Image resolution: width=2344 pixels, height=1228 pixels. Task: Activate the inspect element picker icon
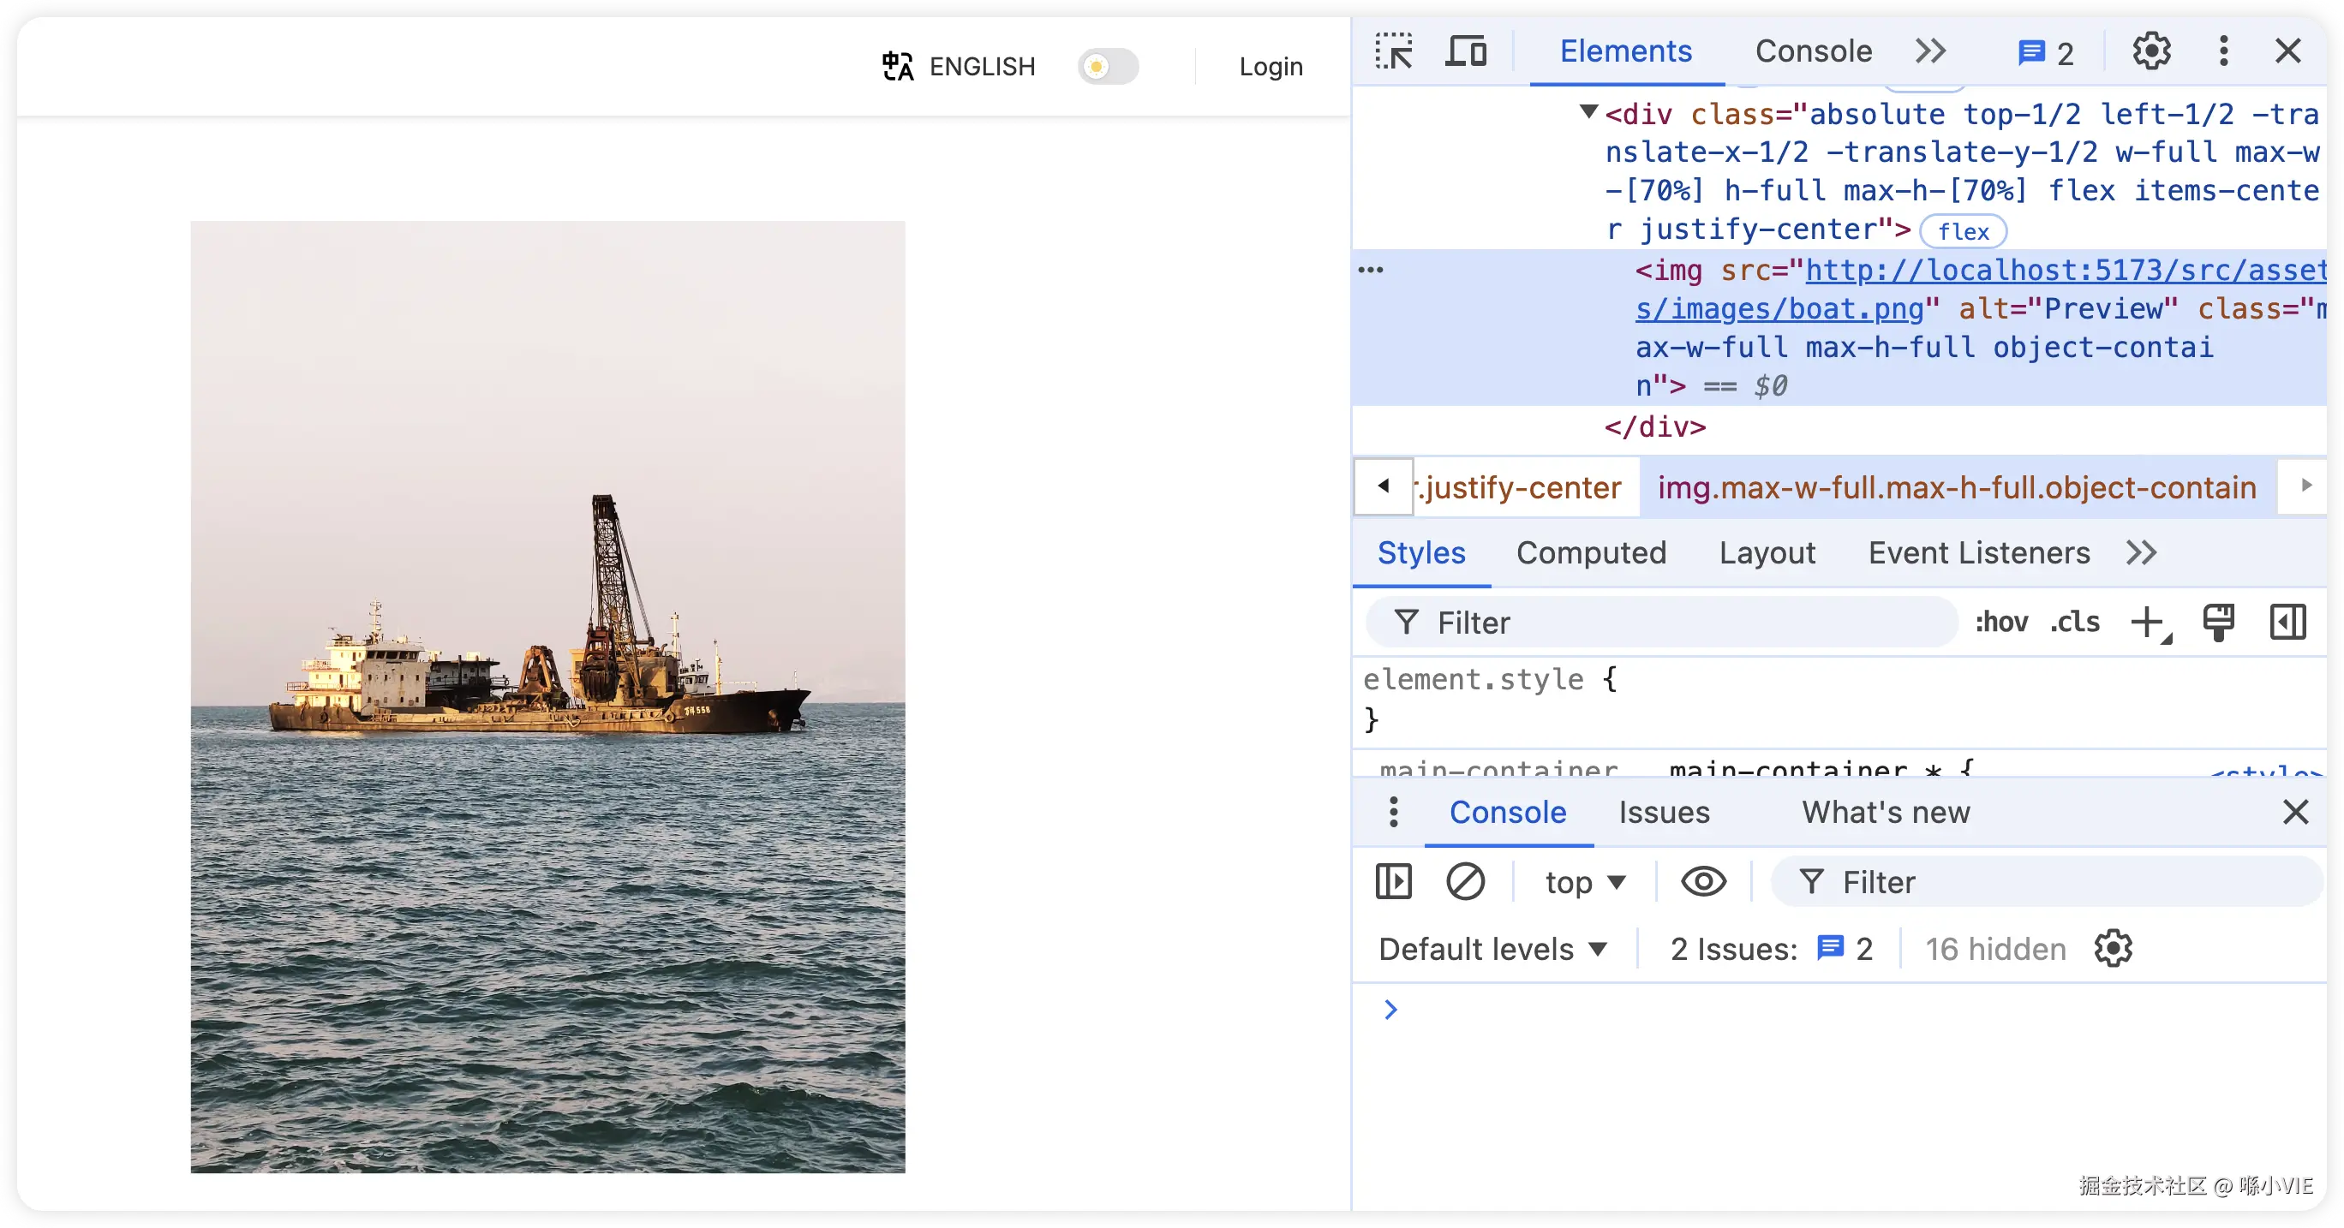pos(1393,51)
